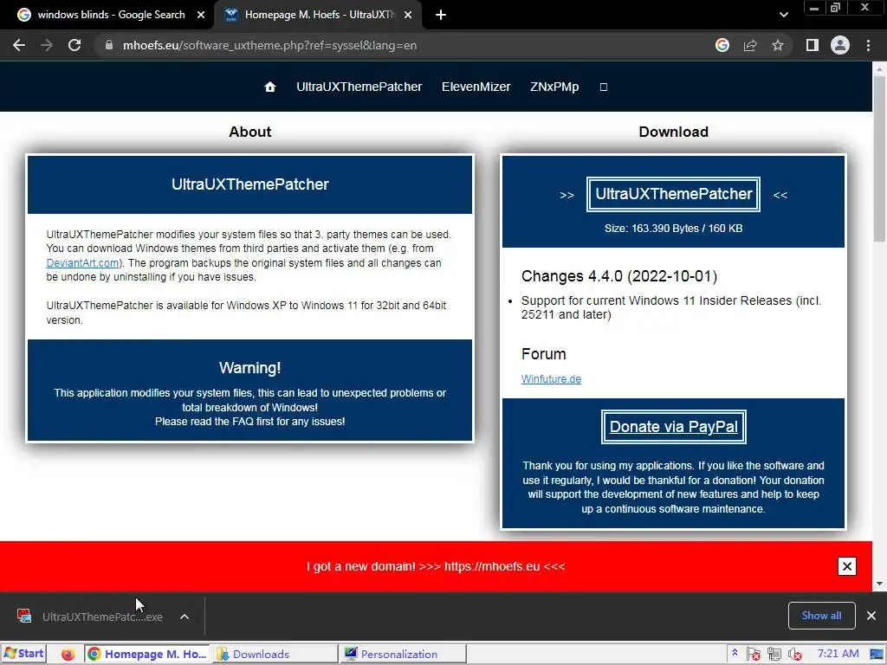The width and height of the screenshot is (887, 665).
Task: Open the Winfuture.de forum link
Action: pyautogui.click(x=551, y=379)
